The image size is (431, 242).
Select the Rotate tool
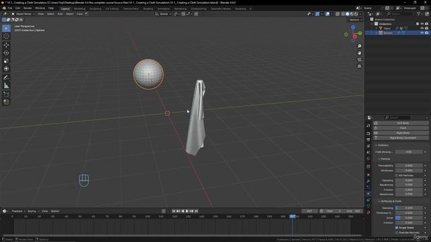pos(6,52)
